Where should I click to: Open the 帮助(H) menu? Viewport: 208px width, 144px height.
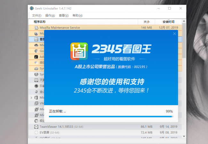tap(77, 15)
